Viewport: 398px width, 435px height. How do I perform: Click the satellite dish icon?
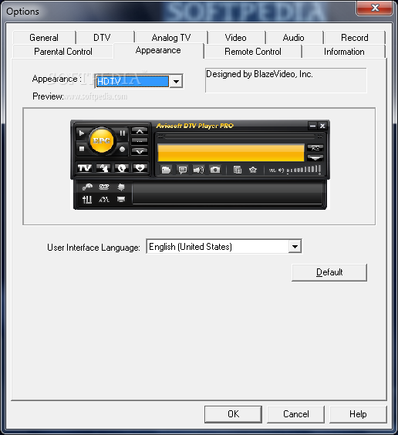(103, 168)
